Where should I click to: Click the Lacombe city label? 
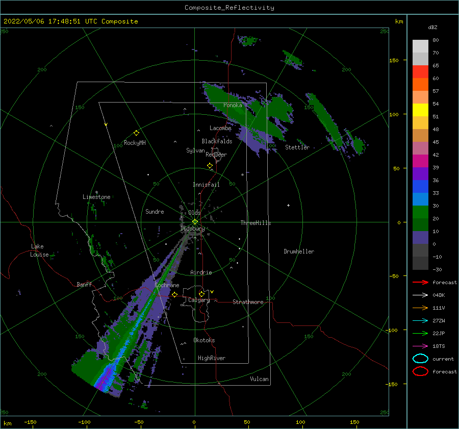pos(220,128)
